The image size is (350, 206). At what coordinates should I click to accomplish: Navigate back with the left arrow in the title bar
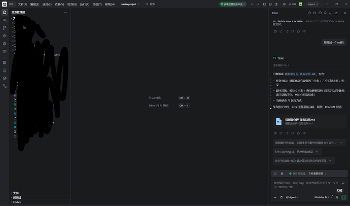[252, 4]
